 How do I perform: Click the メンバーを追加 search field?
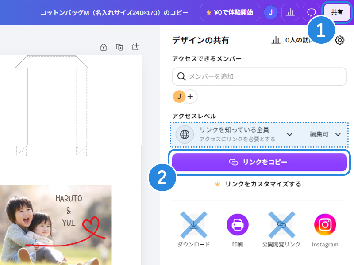coord(259,76)
